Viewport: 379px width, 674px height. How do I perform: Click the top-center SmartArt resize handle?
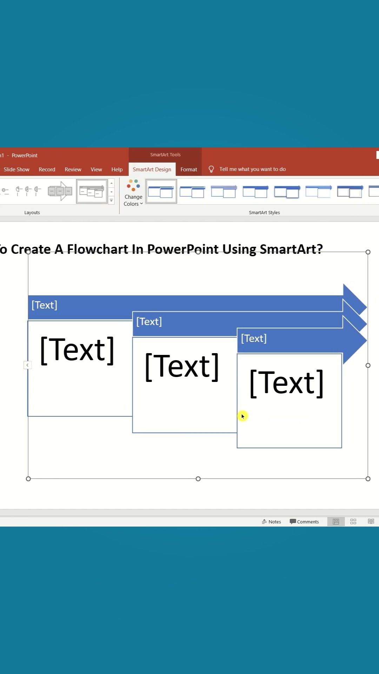pyautogui.click(x=198, y=252)
